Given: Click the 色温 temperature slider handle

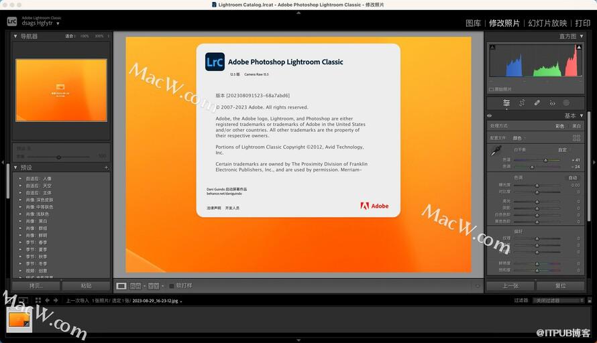Looking at the screenshot, I should (545, 161).
